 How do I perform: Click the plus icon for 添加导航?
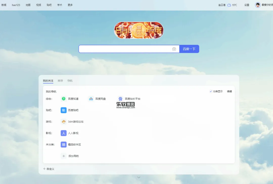(63, 156)
